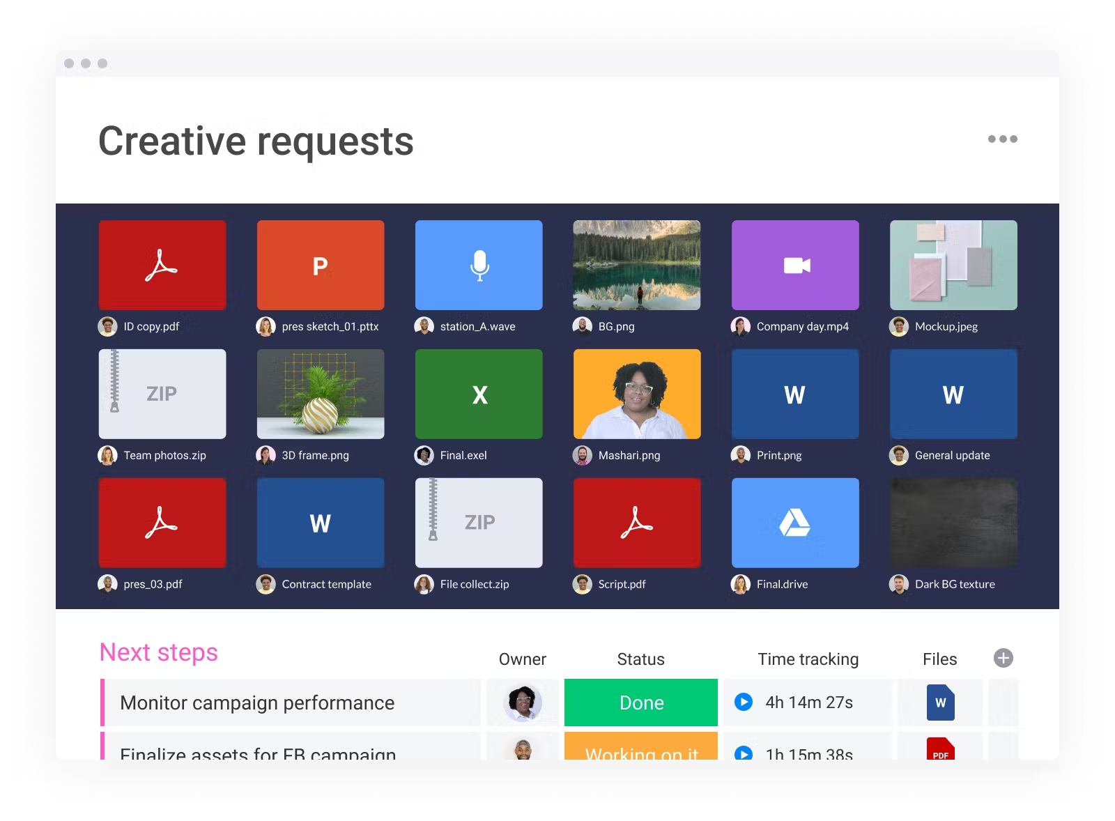Start time tracking for Monitor campaign performance
Image resolution: width=1115 pixels, height=821 pixels.
744,702
